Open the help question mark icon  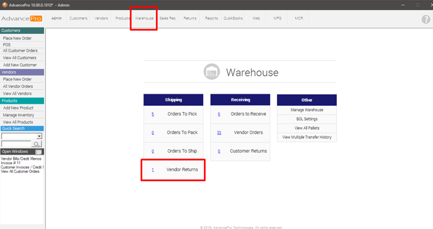[x=425, y=20]
